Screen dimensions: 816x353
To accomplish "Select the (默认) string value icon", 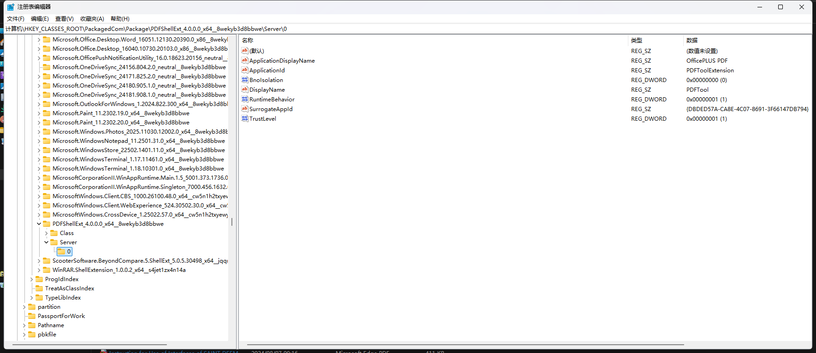I will pos(245,51).
